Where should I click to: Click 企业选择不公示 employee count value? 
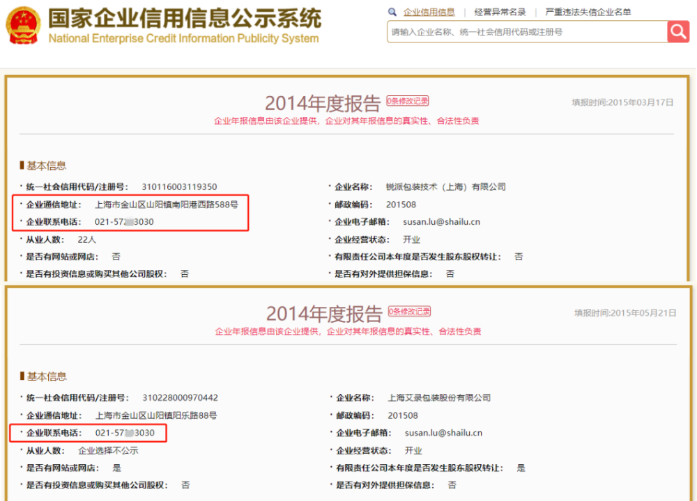pyautogui.click(x=108, y=450)
